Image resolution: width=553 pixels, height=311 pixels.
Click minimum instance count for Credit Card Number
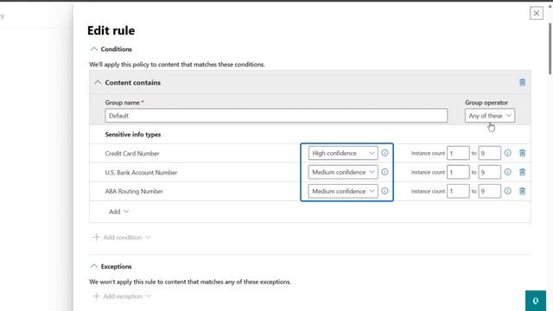click(458, 153)
